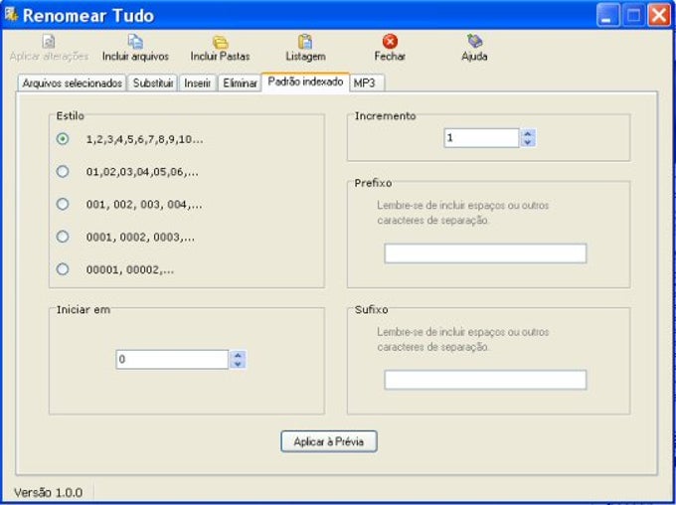Click the Renomear Tudo title bar app icon

coord(11,14)
